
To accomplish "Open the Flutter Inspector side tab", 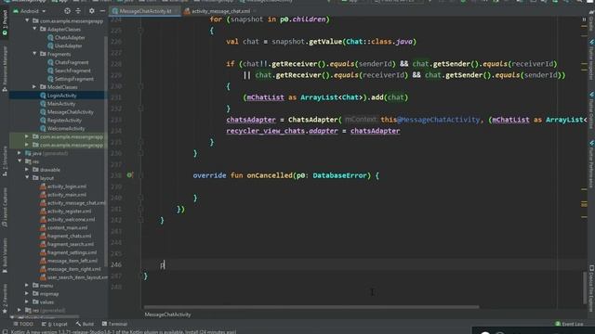I will coord(591,60).
